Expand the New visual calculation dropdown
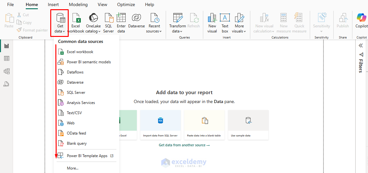368x173 pixels. (273, 31)
